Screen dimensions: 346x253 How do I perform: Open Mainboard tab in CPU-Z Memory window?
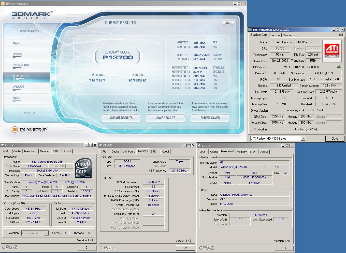pos(129,151)
